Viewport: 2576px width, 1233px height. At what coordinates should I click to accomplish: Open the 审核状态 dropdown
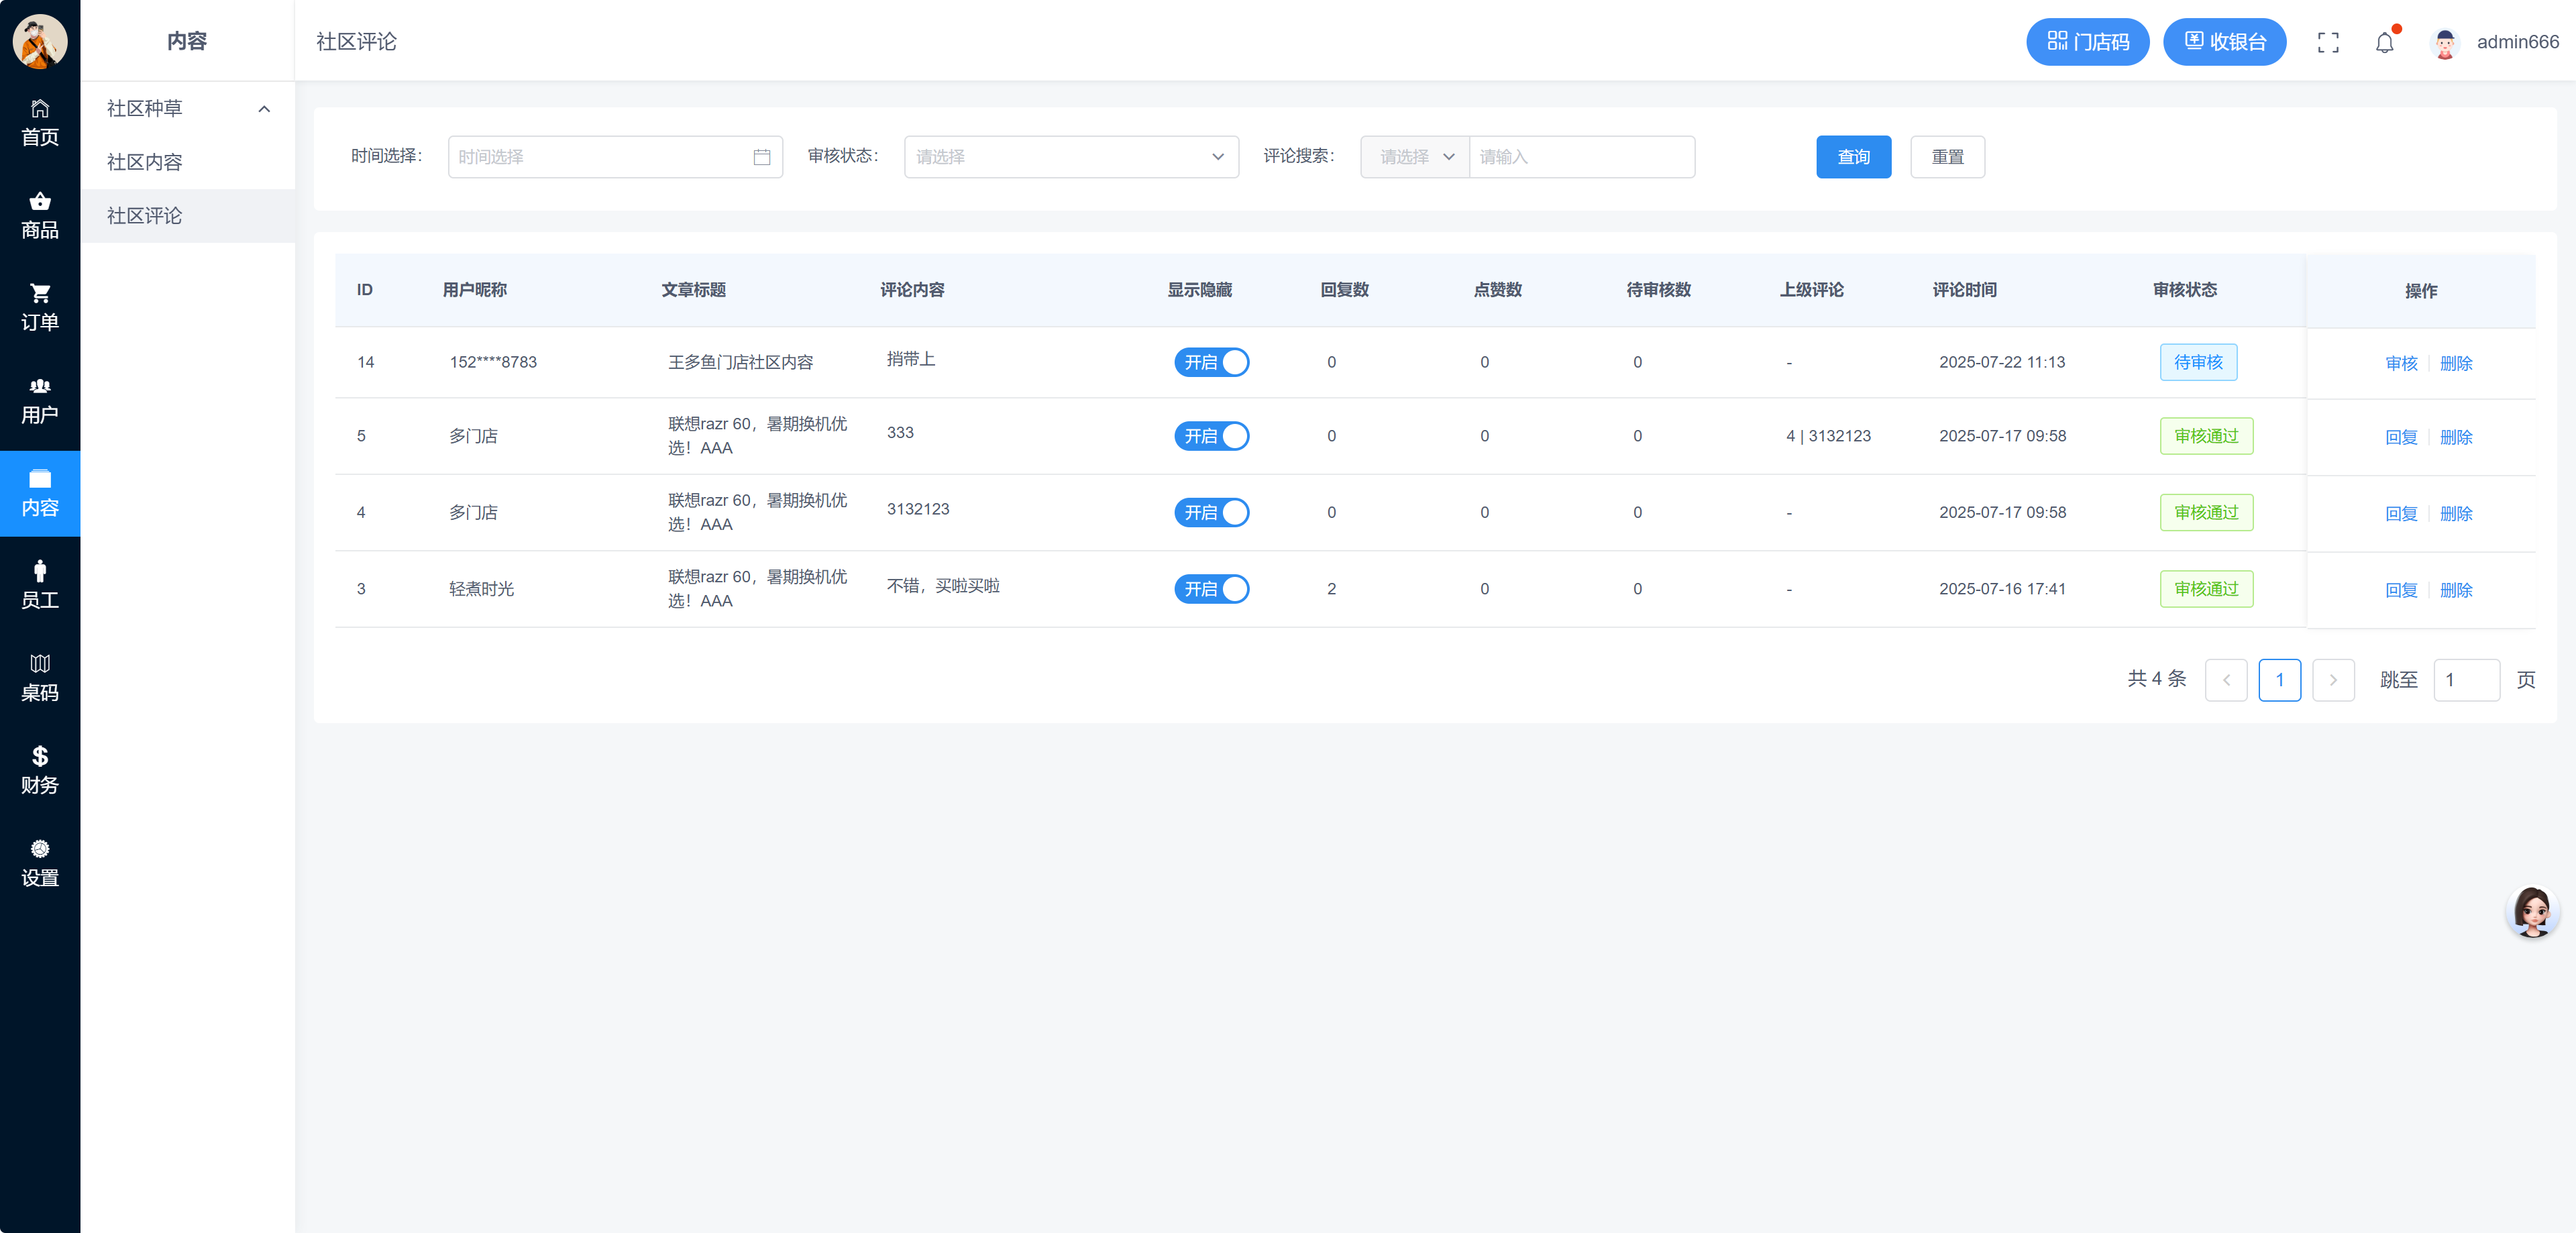pyautogui.click(x=1070, y=157)
